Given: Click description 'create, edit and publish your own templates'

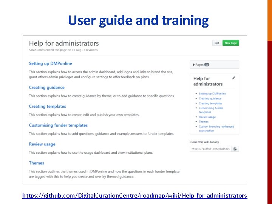Looking at the screenshot, I should (84, 115).
